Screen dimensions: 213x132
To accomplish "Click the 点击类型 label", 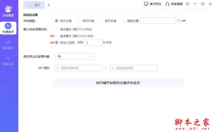I will pyautogui.click(x=29, y=21).
